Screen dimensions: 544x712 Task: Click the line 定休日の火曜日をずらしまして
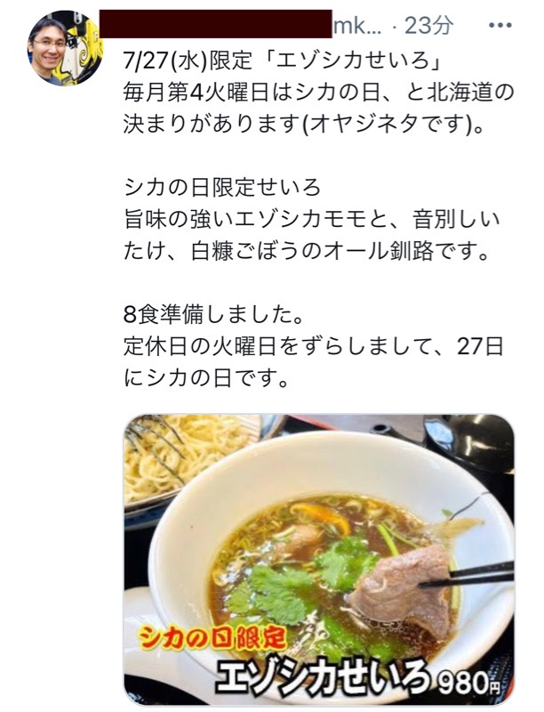pyautogui.click(x=314, y=346)
